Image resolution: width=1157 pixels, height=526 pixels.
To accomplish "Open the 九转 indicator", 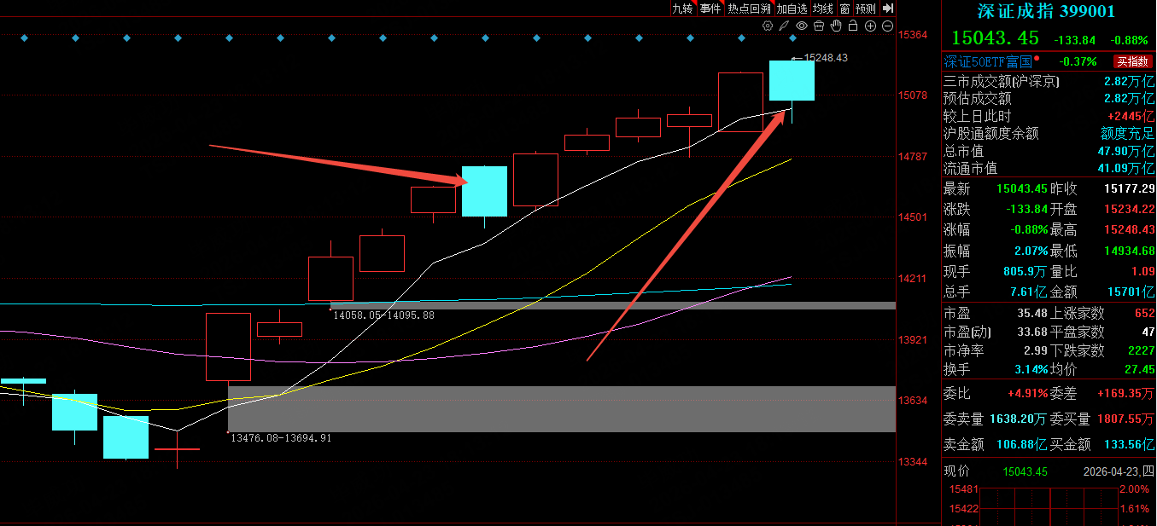I will [682, 9].
